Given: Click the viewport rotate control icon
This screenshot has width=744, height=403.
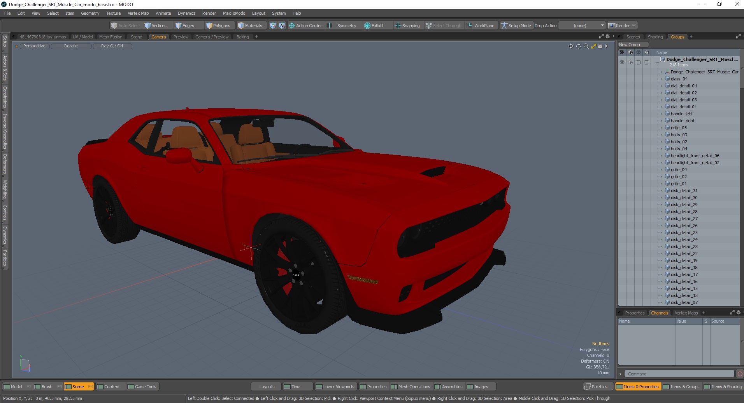Looking at the screenshot, I should (578, 46).
